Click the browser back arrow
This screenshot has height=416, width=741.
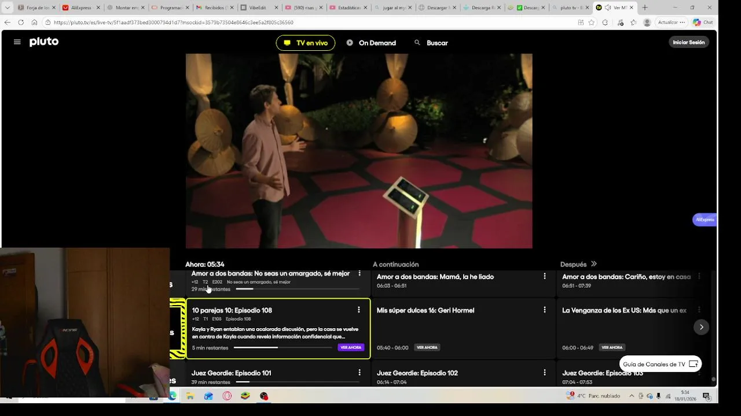tap(8, 23)
